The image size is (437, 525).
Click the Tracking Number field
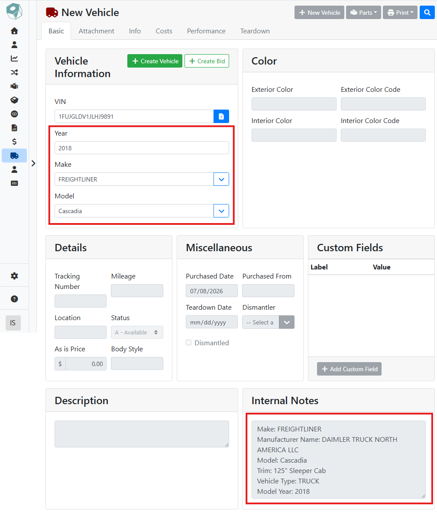coord(81,301)
